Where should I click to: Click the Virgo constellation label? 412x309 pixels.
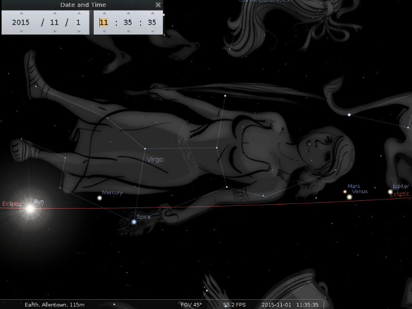(155, 160)
